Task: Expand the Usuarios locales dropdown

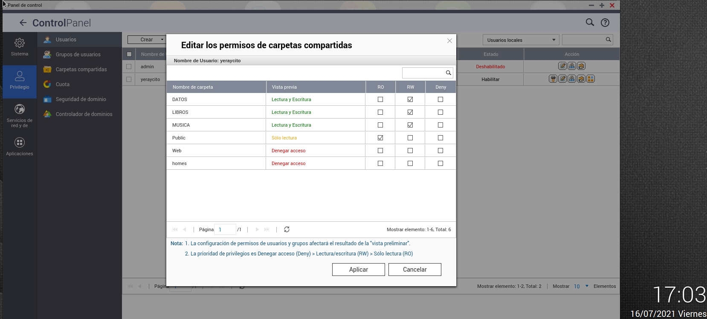Action: point(521,40)
